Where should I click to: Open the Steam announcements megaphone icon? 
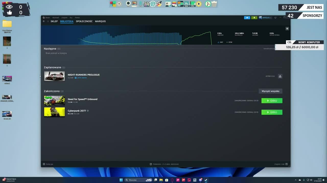point(247,18)
